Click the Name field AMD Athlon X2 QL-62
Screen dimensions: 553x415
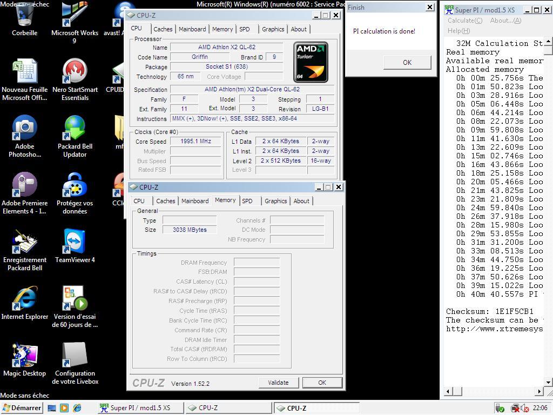pos(227,47)
